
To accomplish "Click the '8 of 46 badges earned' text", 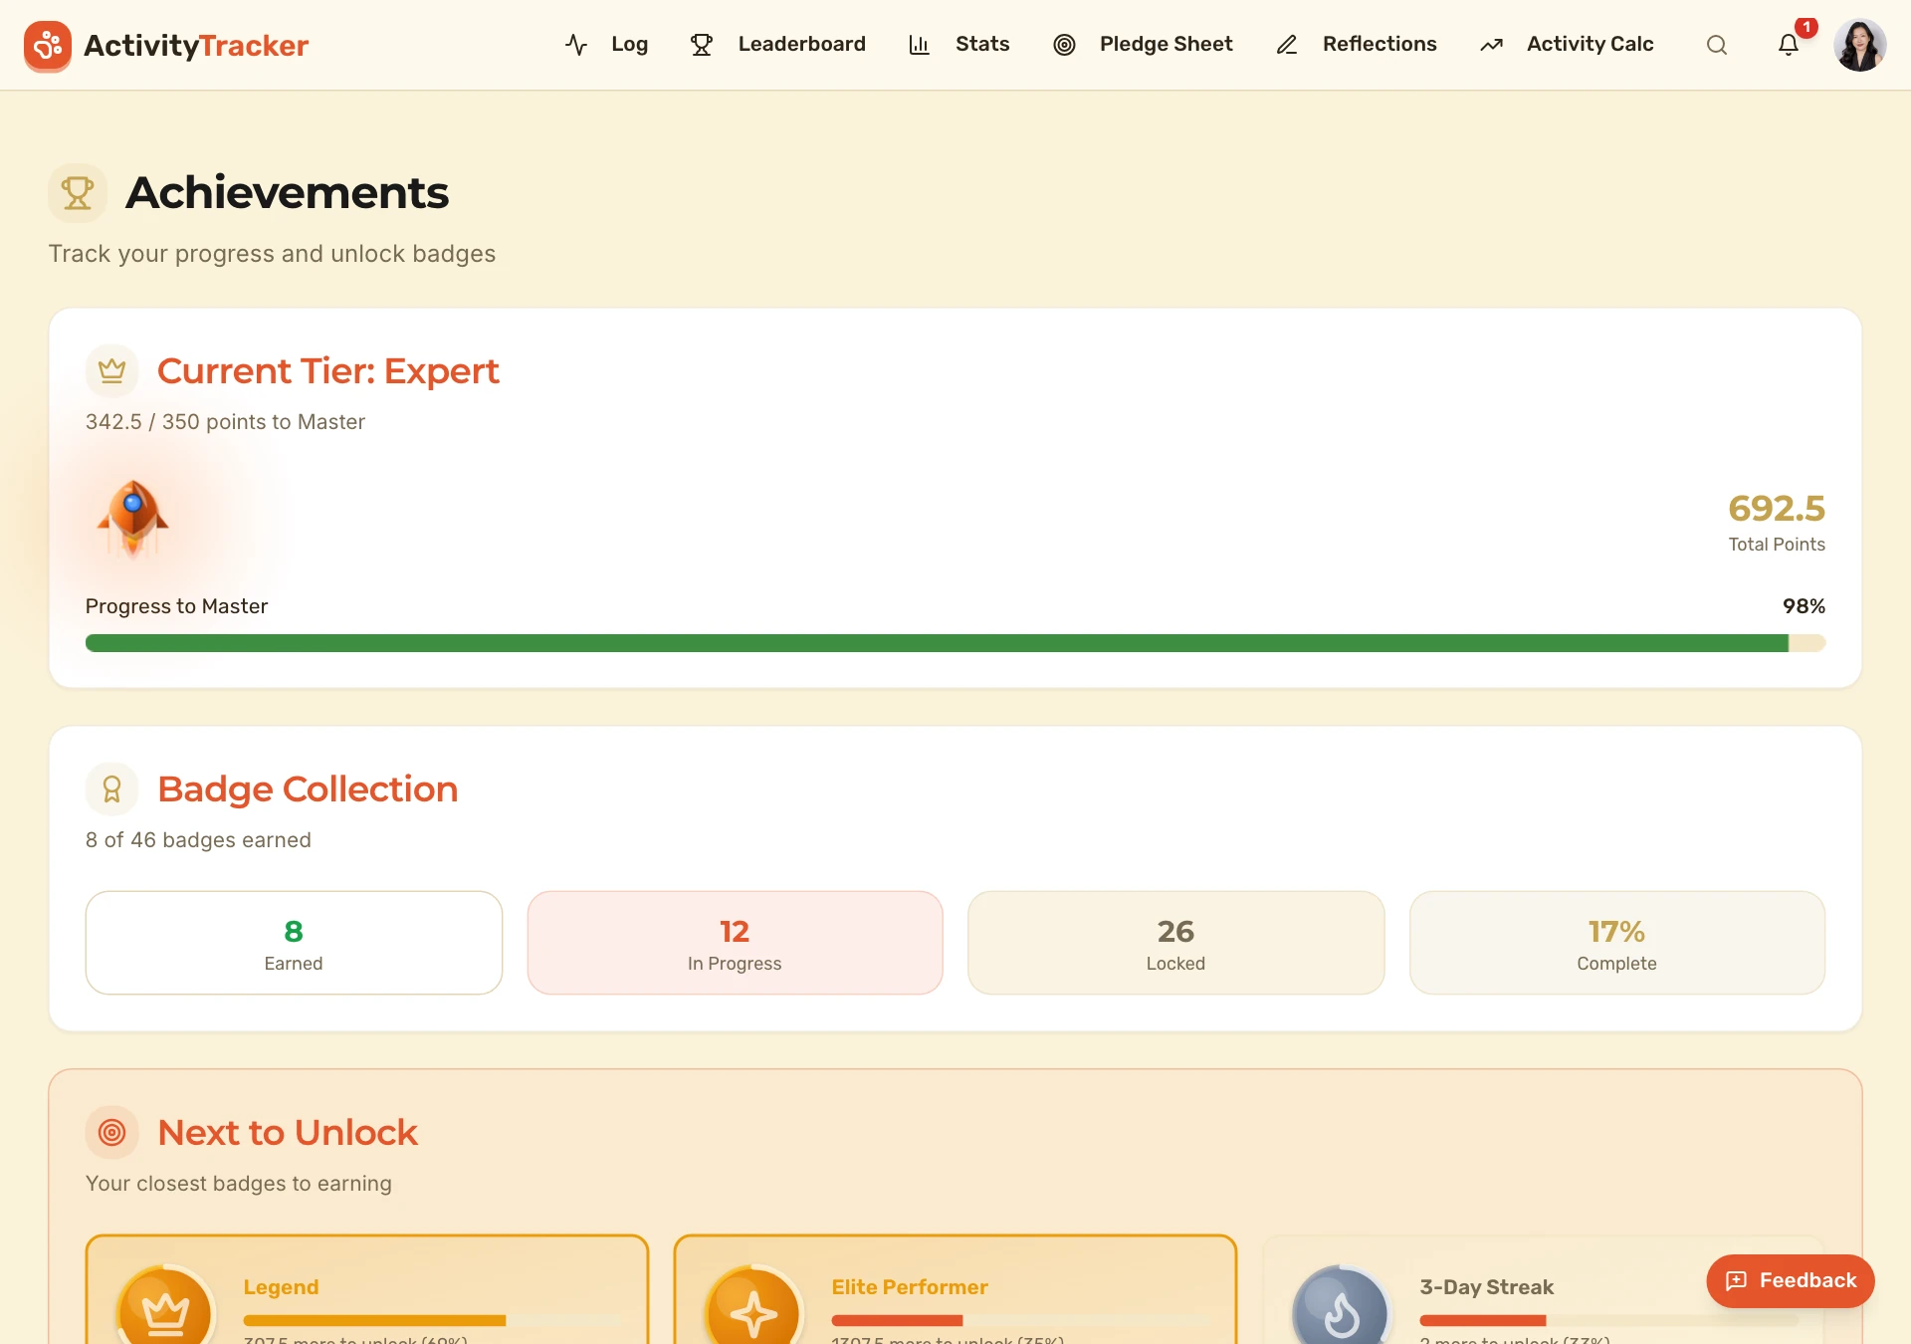I will (198, 840).
